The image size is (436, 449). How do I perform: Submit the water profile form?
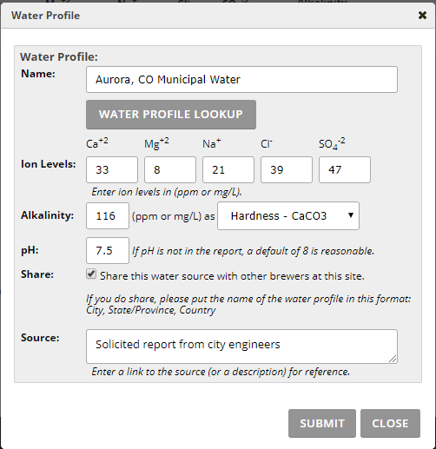322,423
